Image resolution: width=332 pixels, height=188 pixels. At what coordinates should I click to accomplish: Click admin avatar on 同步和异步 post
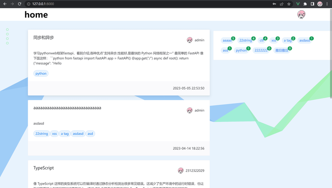point(190,40)
